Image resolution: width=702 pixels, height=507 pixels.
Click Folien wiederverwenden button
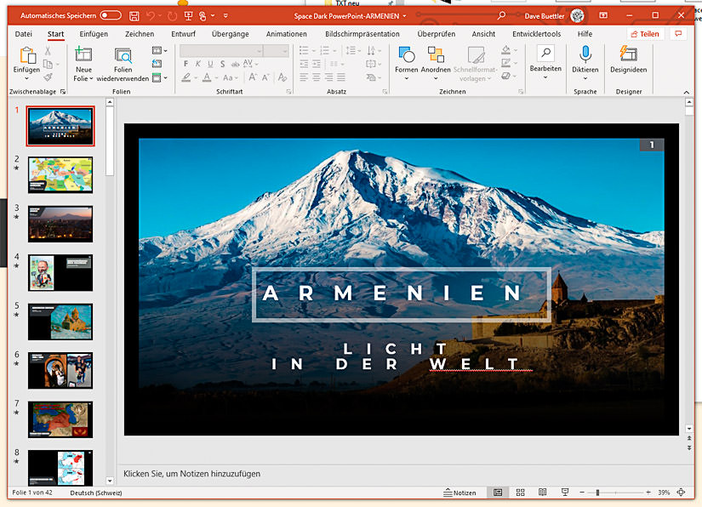123,65
